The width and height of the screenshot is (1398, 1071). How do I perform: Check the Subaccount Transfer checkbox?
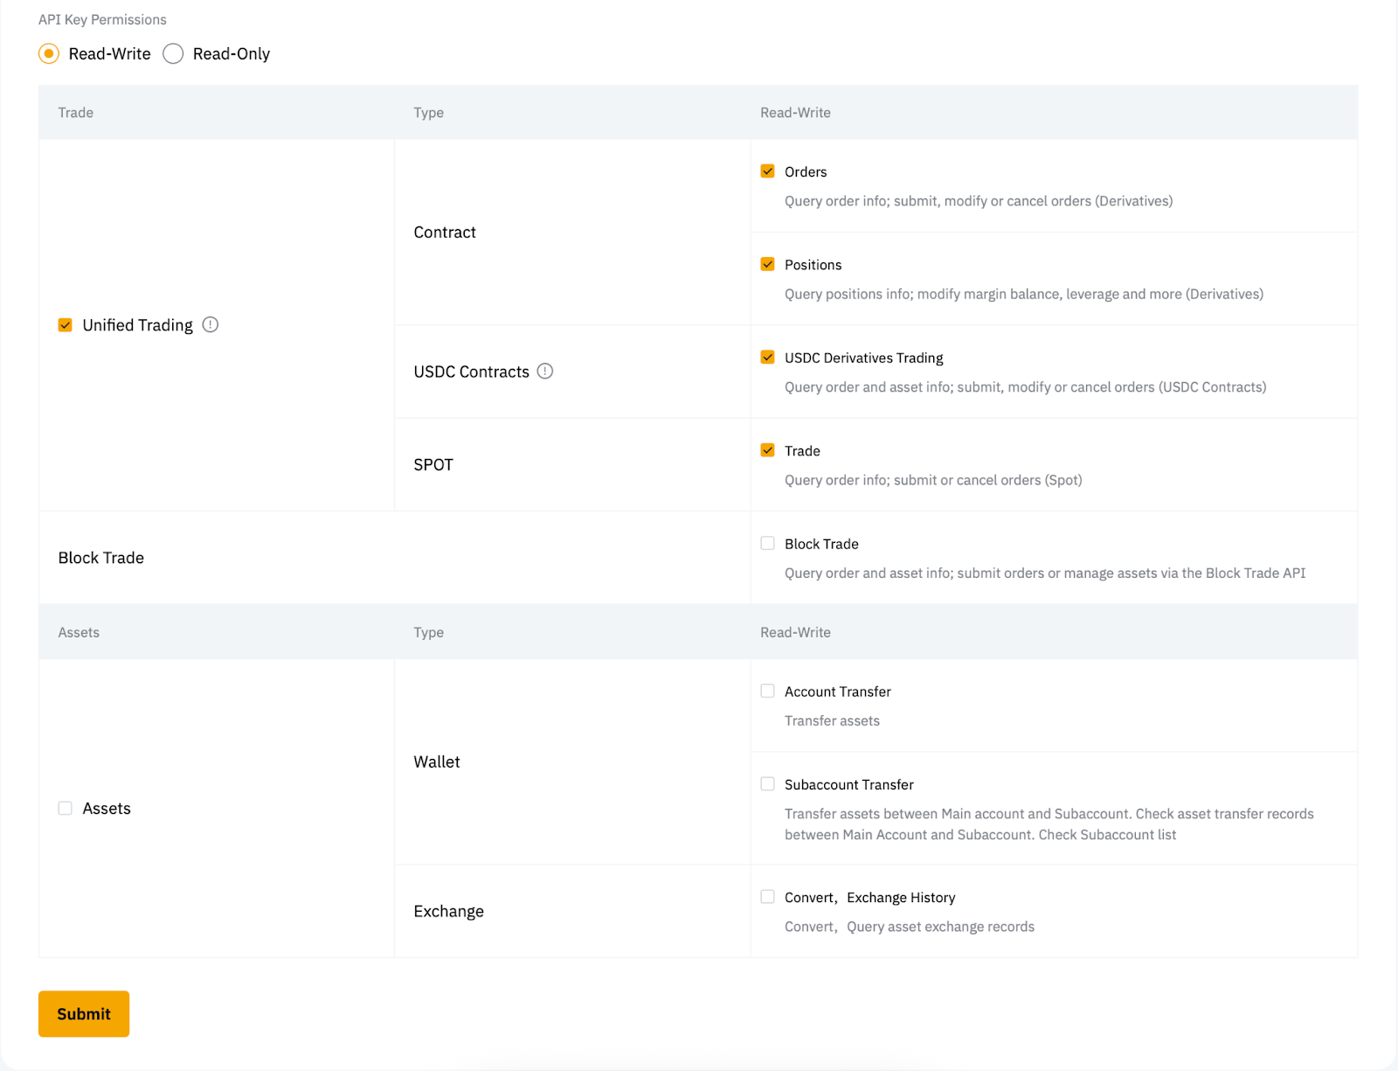click(768, 784)
